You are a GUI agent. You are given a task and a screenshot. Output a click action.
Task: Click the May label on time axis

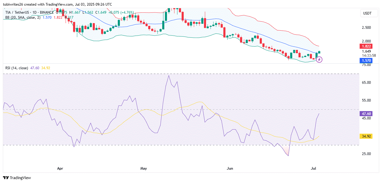coord(144,168)
